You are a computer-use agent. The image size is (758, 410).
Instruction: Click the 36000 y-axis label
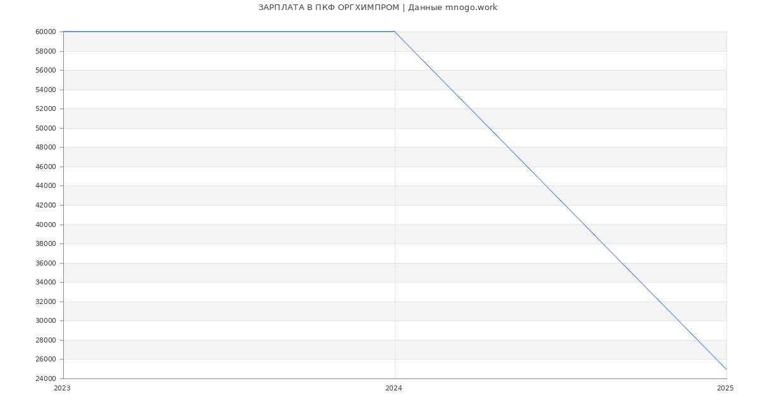point(47,263)
